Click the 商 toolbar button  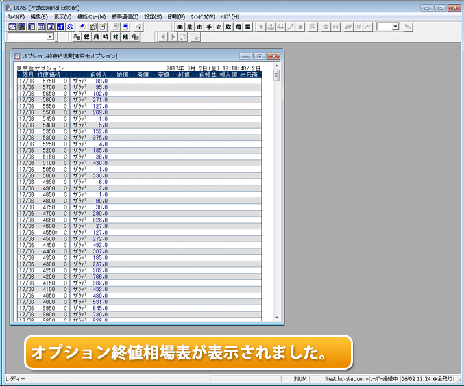pos(180,27)
